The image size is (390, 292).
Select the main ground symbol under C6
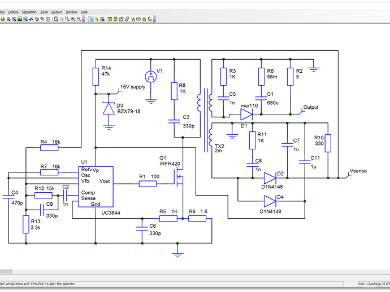[x=177, y=255]
